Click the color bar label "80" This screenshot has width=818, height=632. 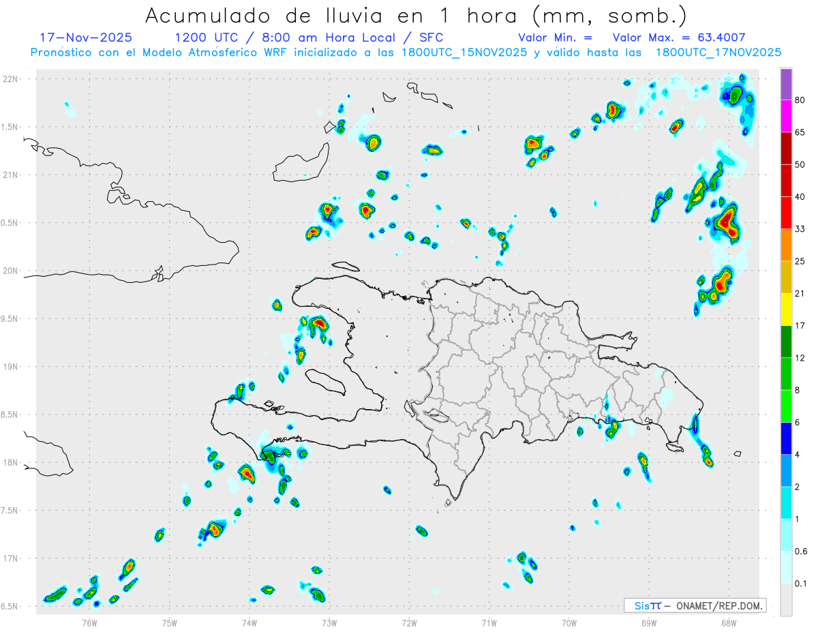(x=800, y=101)
